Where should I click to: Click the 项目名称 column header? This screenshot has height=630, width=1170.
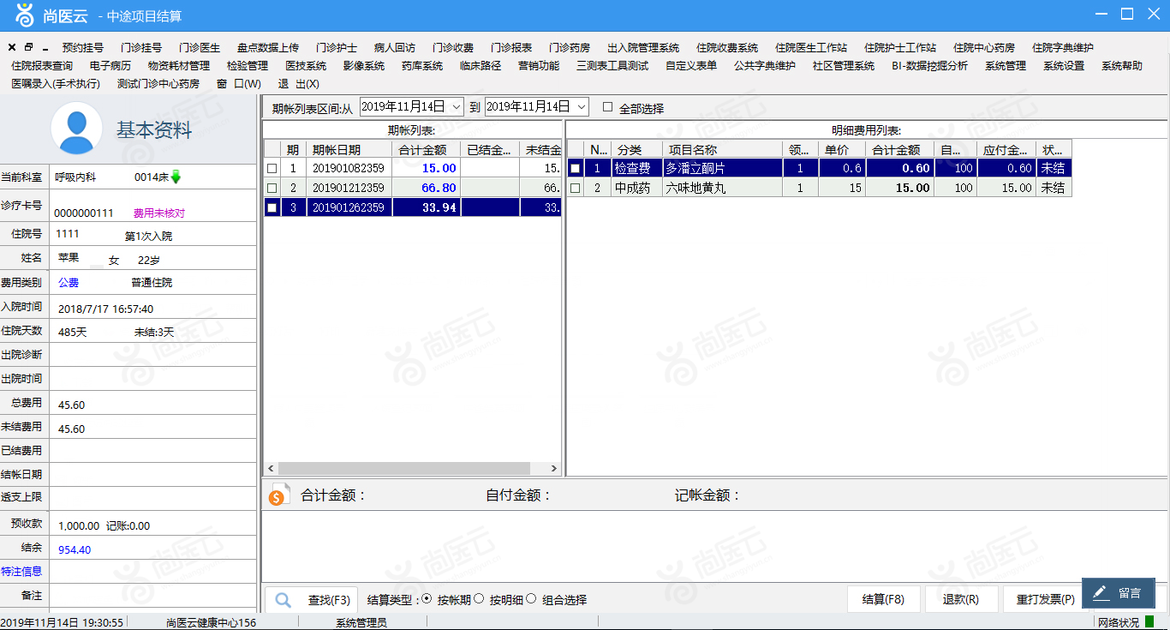point(722,150)
